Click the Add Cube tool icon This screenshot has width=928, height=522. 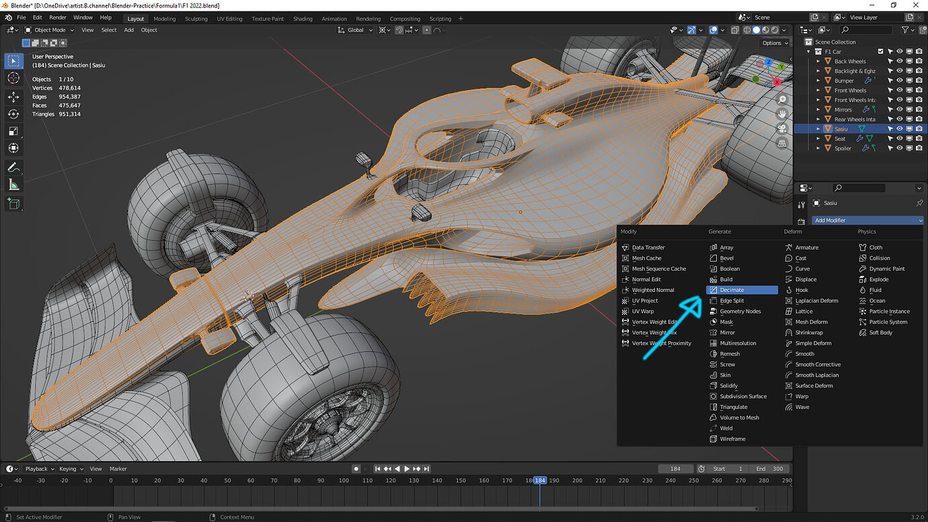13,203
